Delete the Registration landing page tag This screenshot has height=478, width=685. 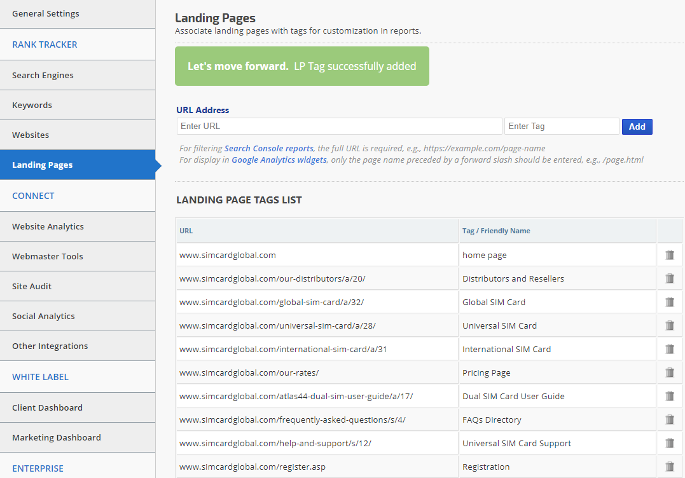[669, 467]
